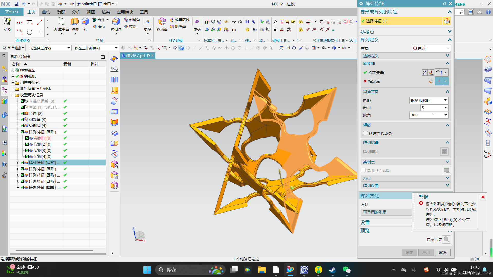Click the 取消 button in the dialog
Viewport: 493px width, 277px height.
[443, 252]
